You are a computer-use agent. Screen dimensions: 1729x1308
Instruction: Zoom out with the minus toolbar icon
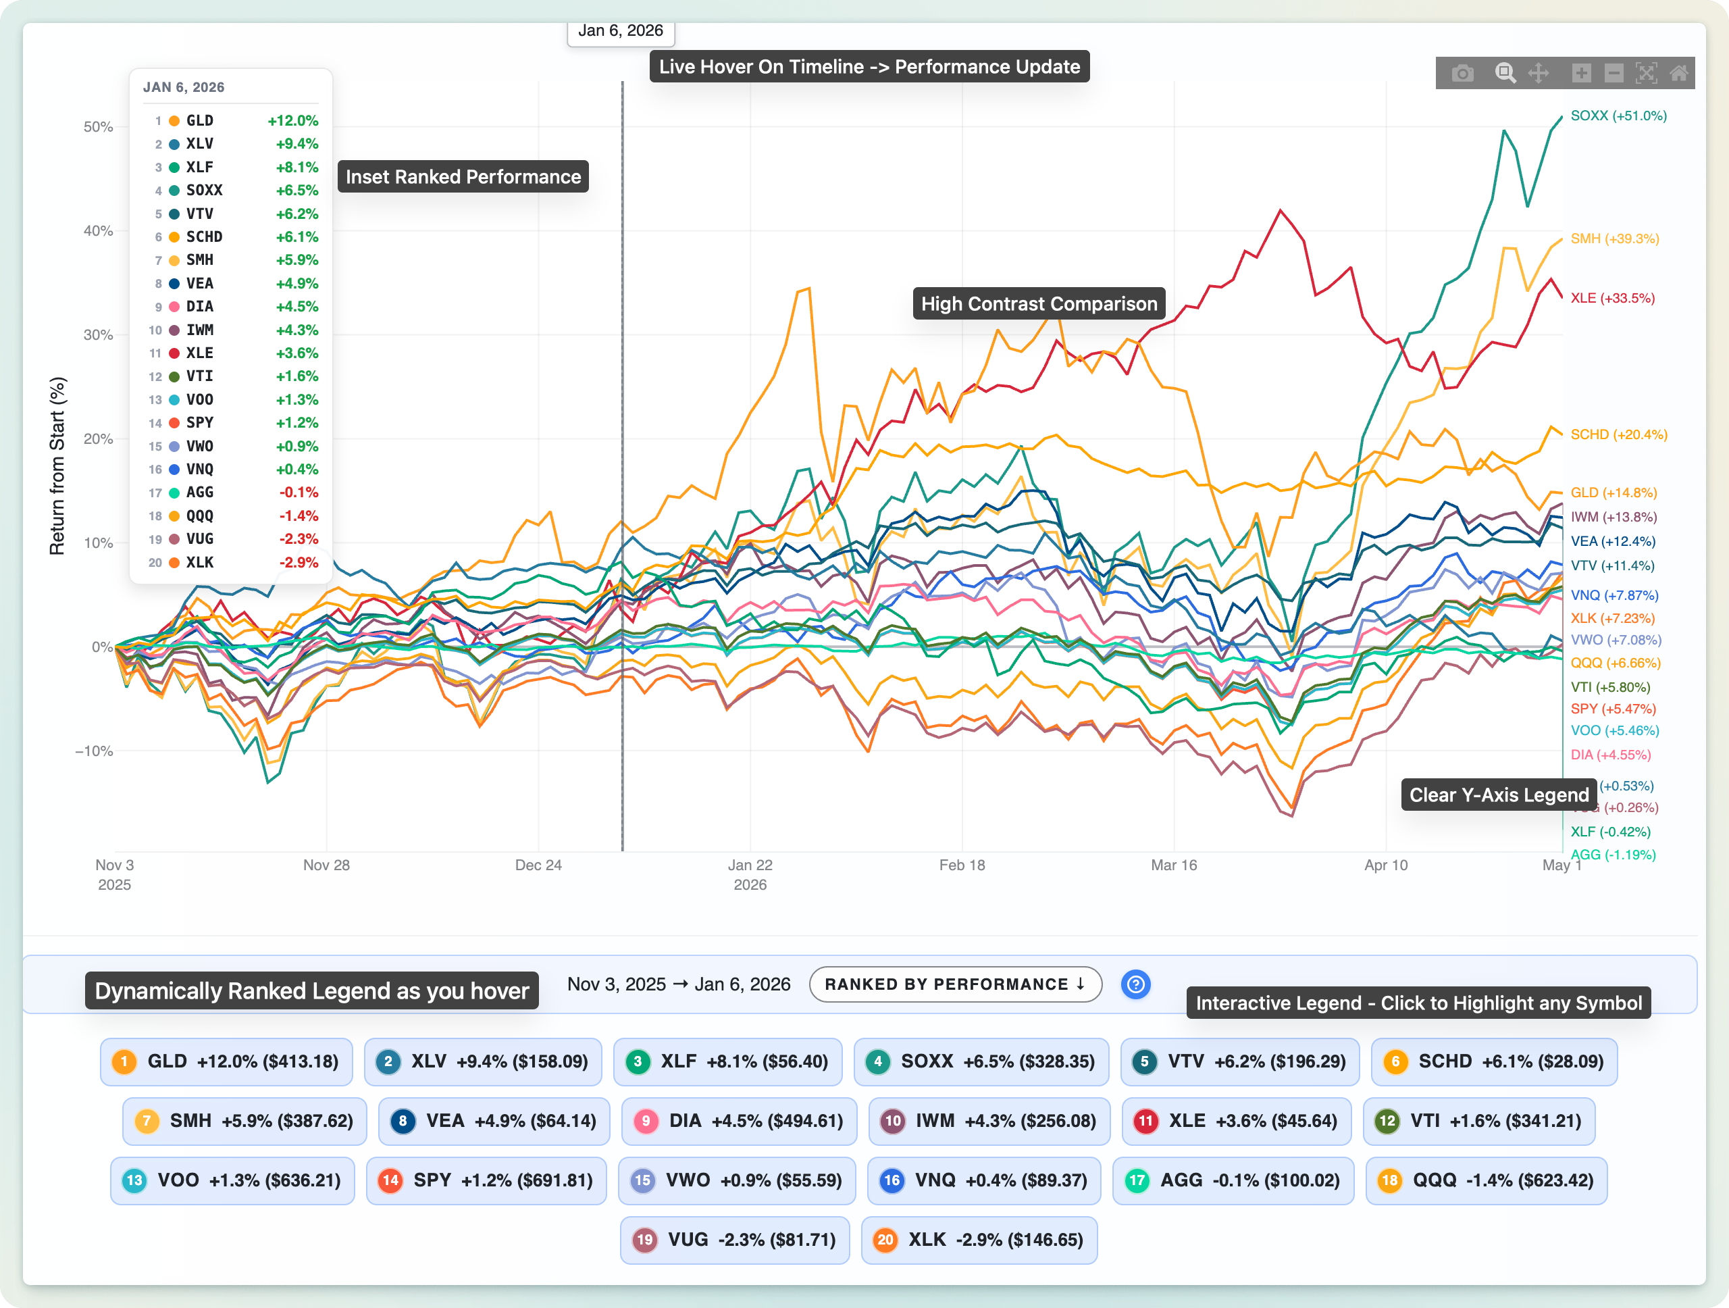(x=1614, y=74)
